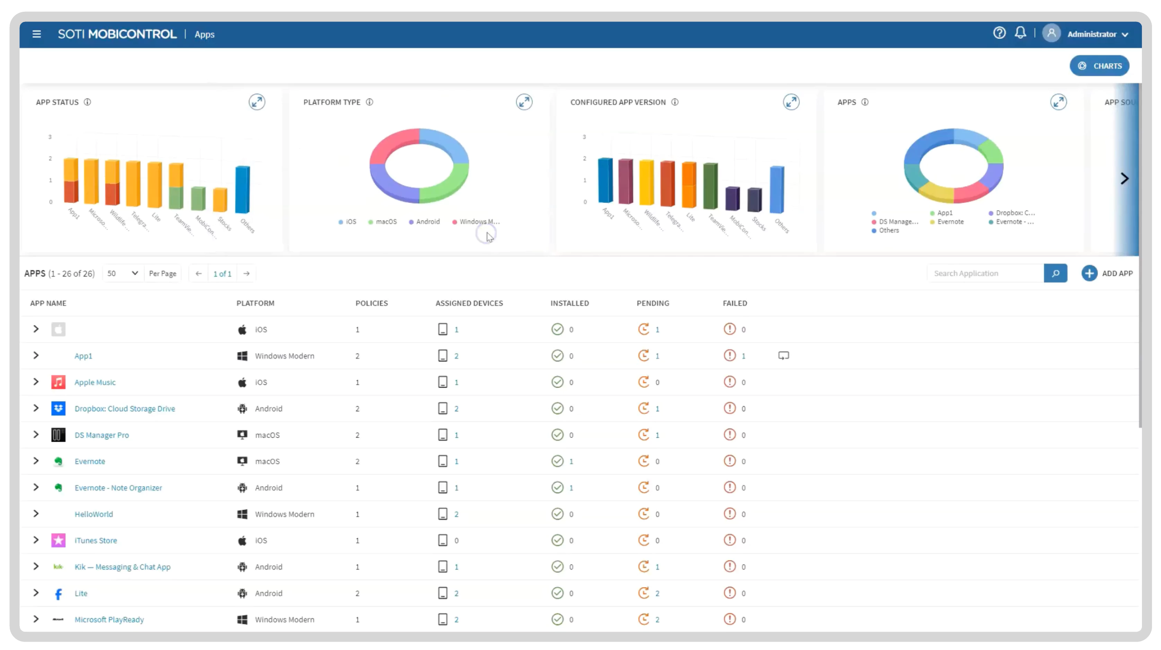The image size is (1161, 650).
Task: Expand the Platform Type chart
Action: 524,102
